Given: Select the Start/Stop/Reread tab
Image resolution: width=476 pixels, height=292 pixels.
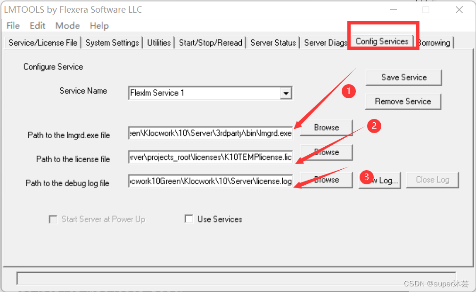Looking at the screenshot, I should [x=205, y=42].
